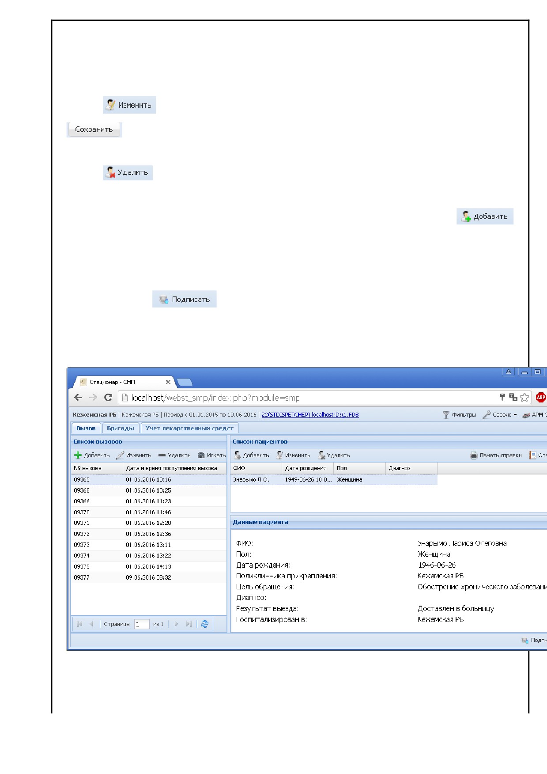Add a patient via Добавить in patient list
This screenshot has width=547, height=774.
[251, 455]
